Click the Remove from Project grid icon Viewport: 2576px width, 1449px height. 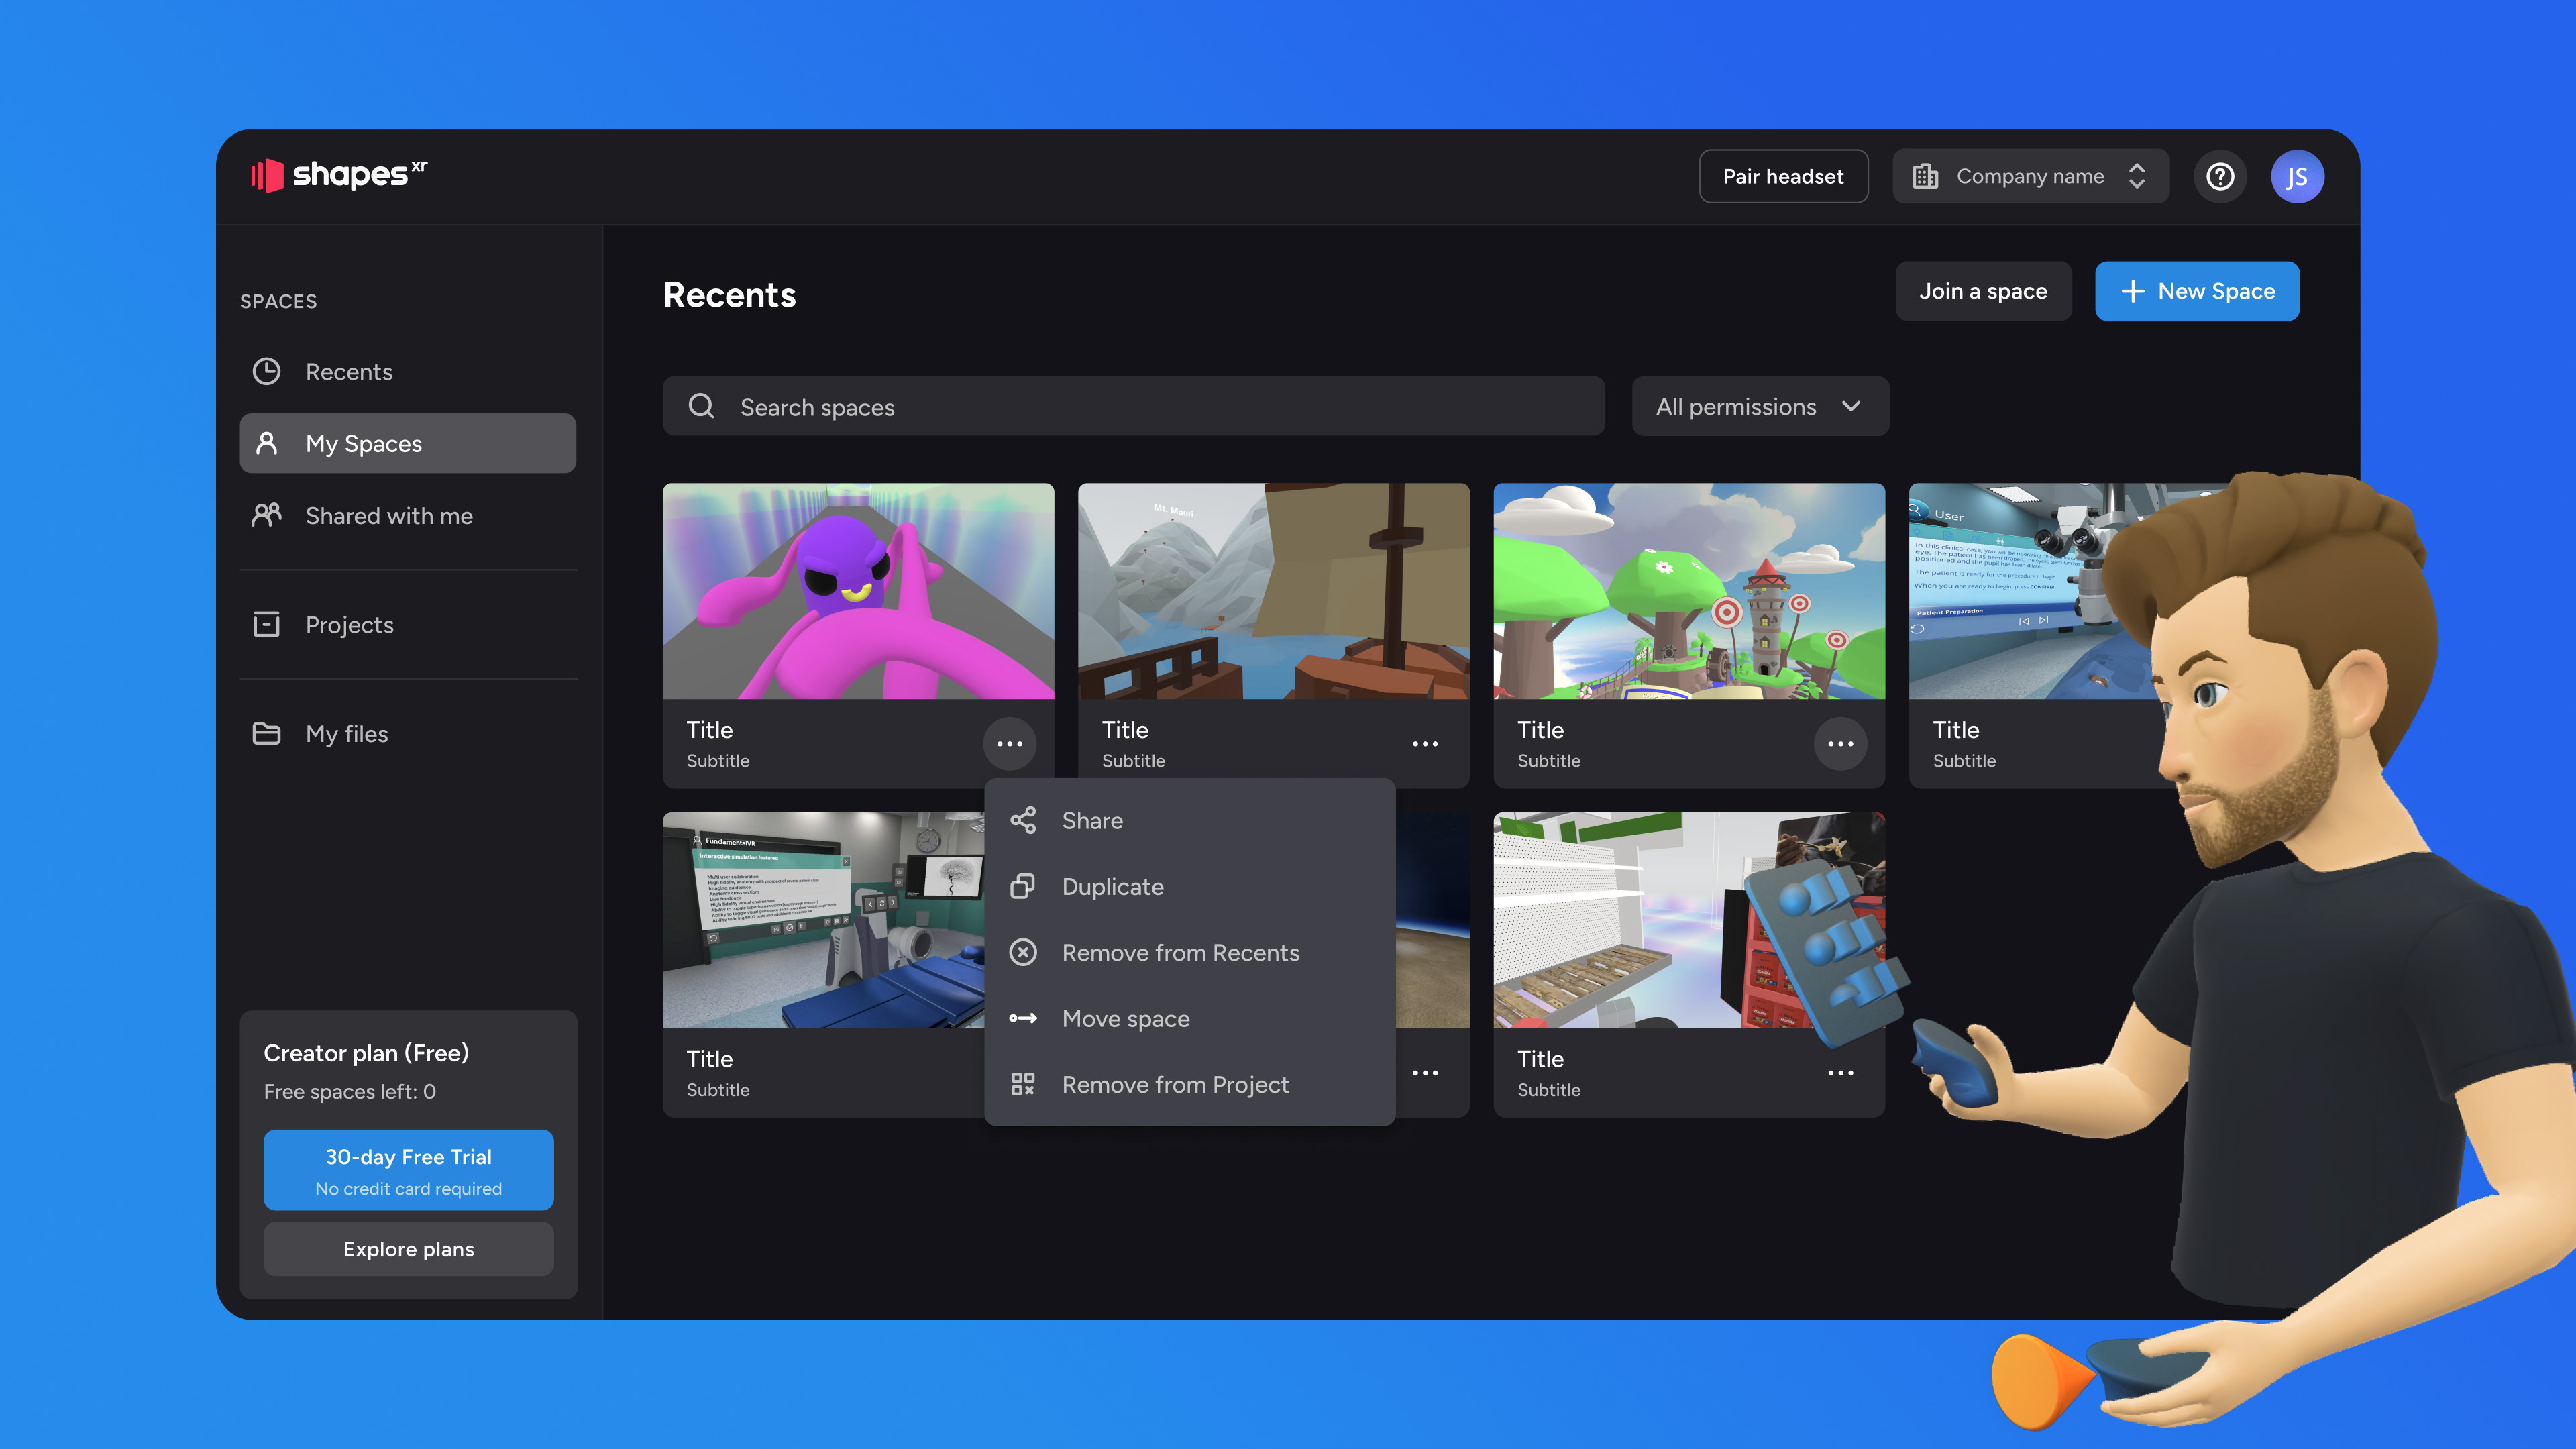1022,1085
